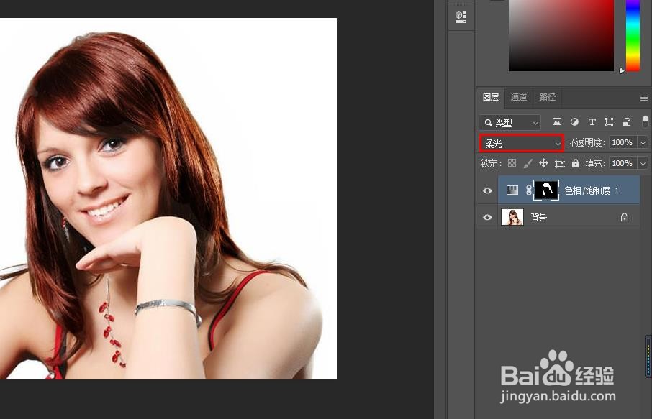Select the 色相/饱和度 1 layer name

tap(592, 190)
